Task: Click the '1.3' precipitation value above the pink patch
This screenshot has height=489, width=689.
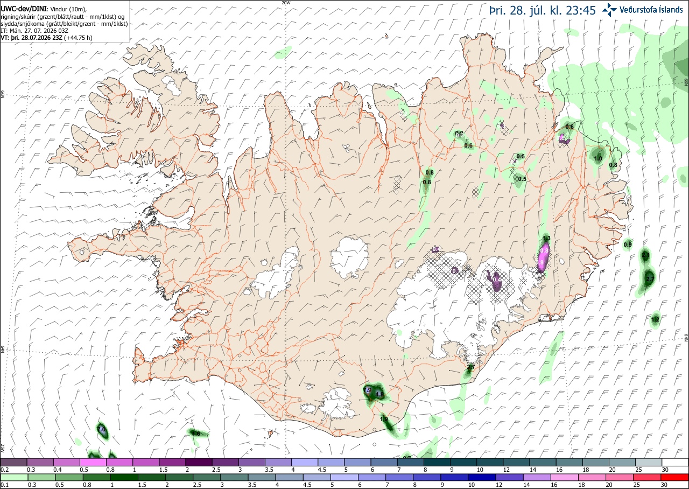Action: click(x=546, y=239)
